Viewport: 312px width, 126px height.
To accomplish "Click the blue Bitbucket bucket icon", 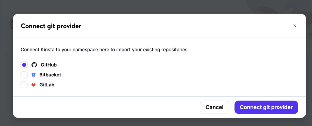I will pyautogui.click(x=34, y=75).
